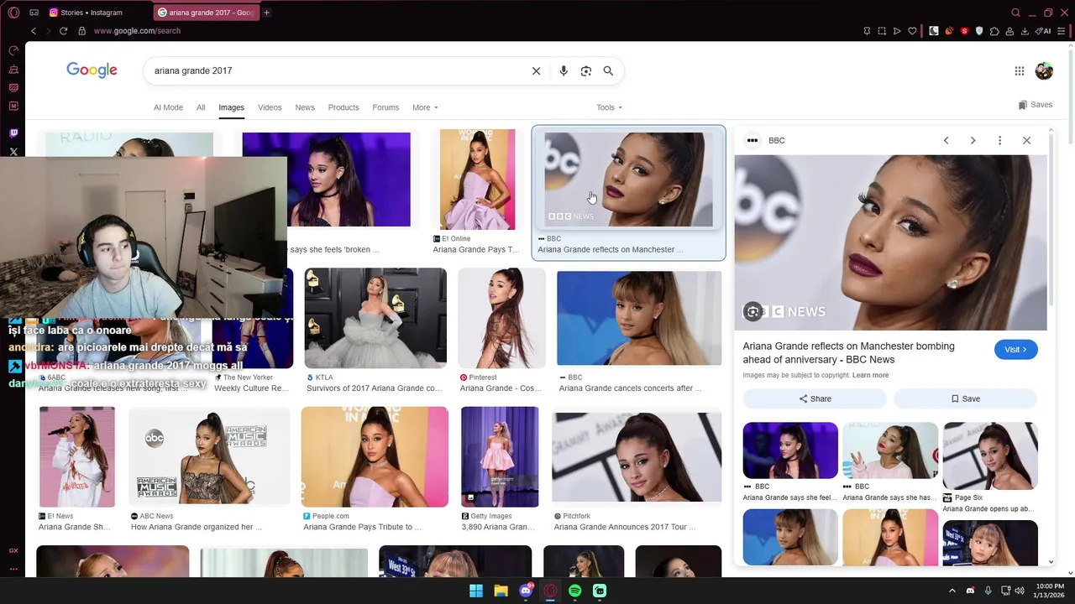Click the Save button in preview panel
This screenshot has width=1075, height=604.
[965, 398]
